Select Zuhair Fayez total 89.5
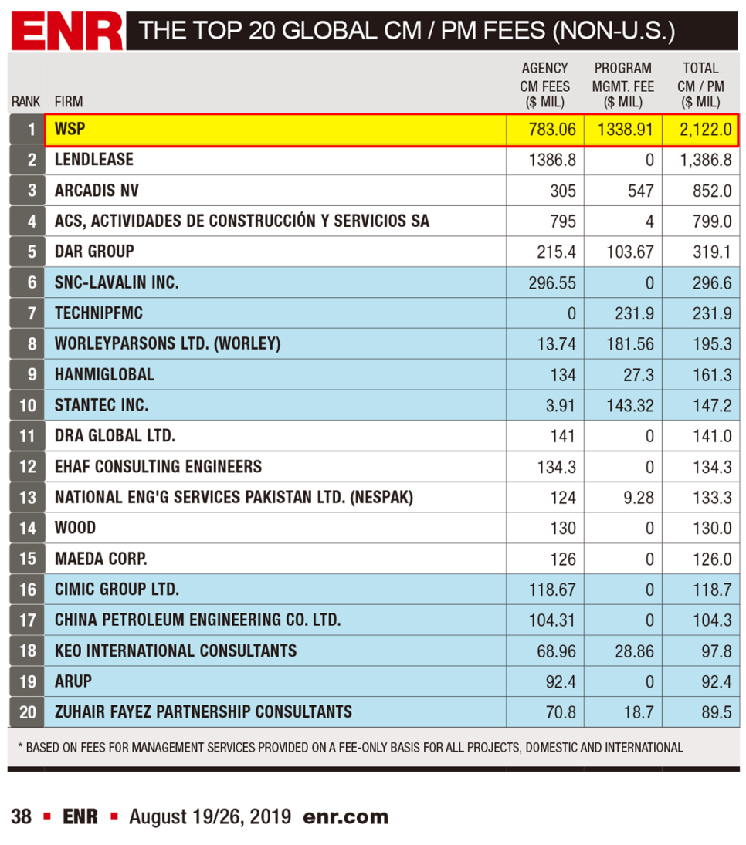The width and height of the screenshot is (746, 845). [x=717, y=714]
